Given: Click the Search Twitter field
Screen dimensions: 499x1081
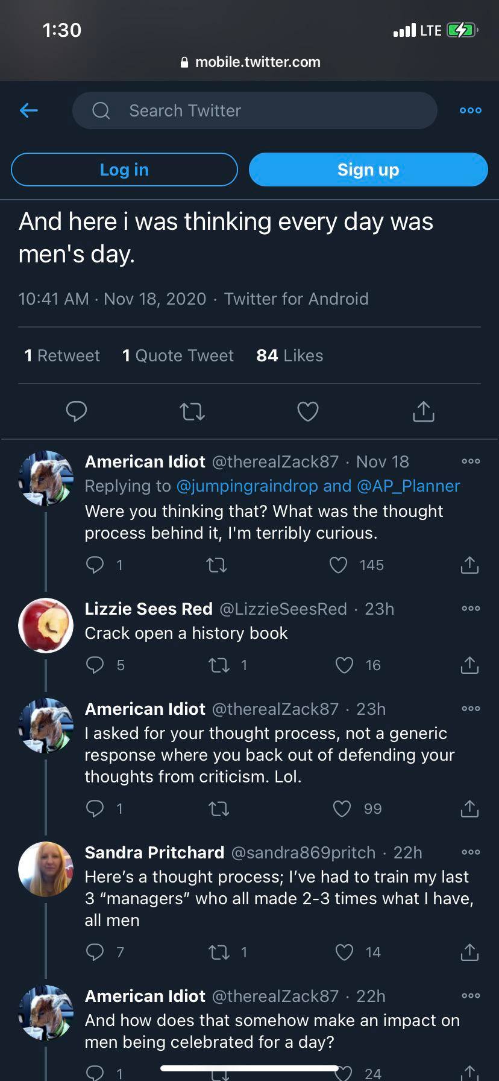Looking at the screenshot, I should coord(254,110).
